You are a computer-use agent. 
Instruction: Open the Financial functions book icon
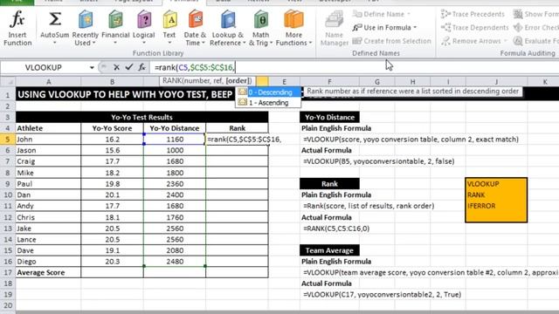[x=115, y=19]
